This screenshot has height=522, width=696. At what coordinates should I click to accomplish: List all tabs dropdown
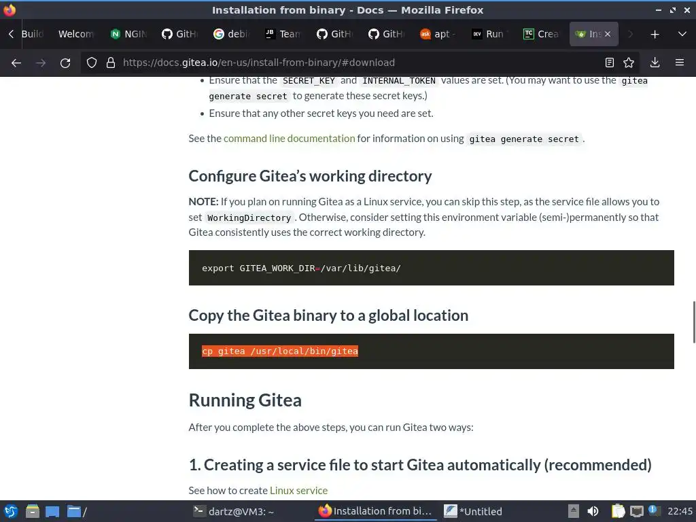click(682, 34)
